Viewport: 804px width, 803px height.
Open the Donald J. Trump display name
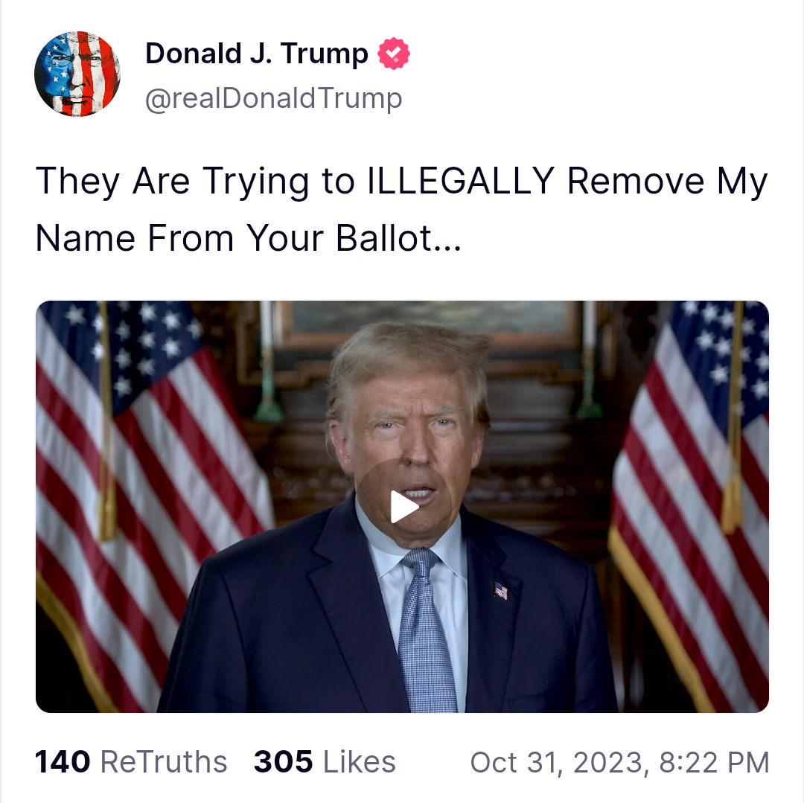click(x=256, y=54)
